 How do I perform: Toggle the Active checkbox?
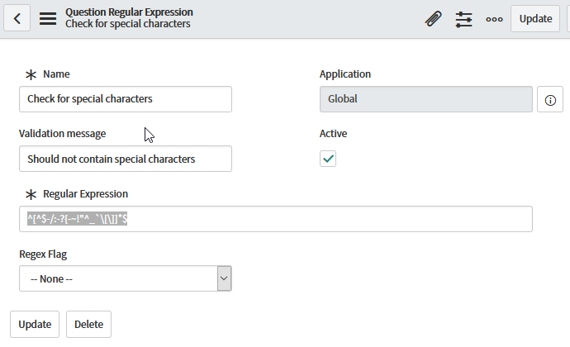328,159
